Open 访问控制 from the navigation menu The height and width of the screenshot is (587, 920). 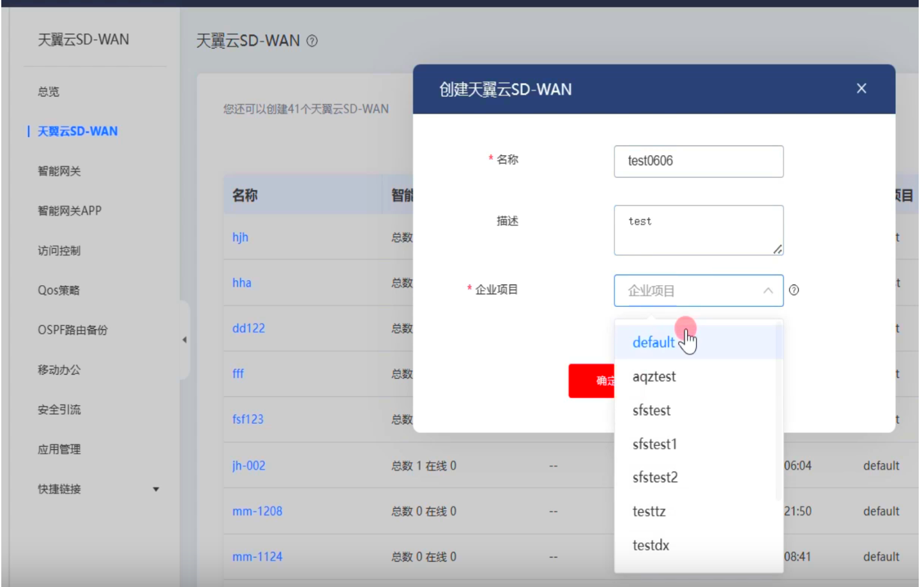click(x=54, y=250)
